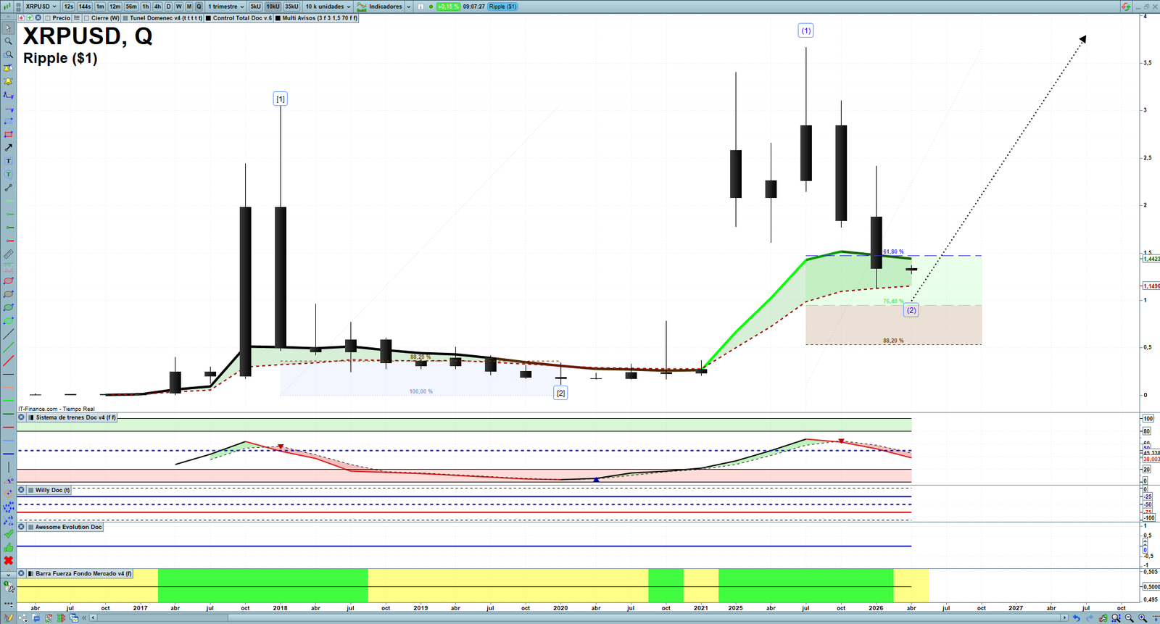Click the red plus add-indicator icon
Screen dimensions: 1160x624
click(21, 18)
